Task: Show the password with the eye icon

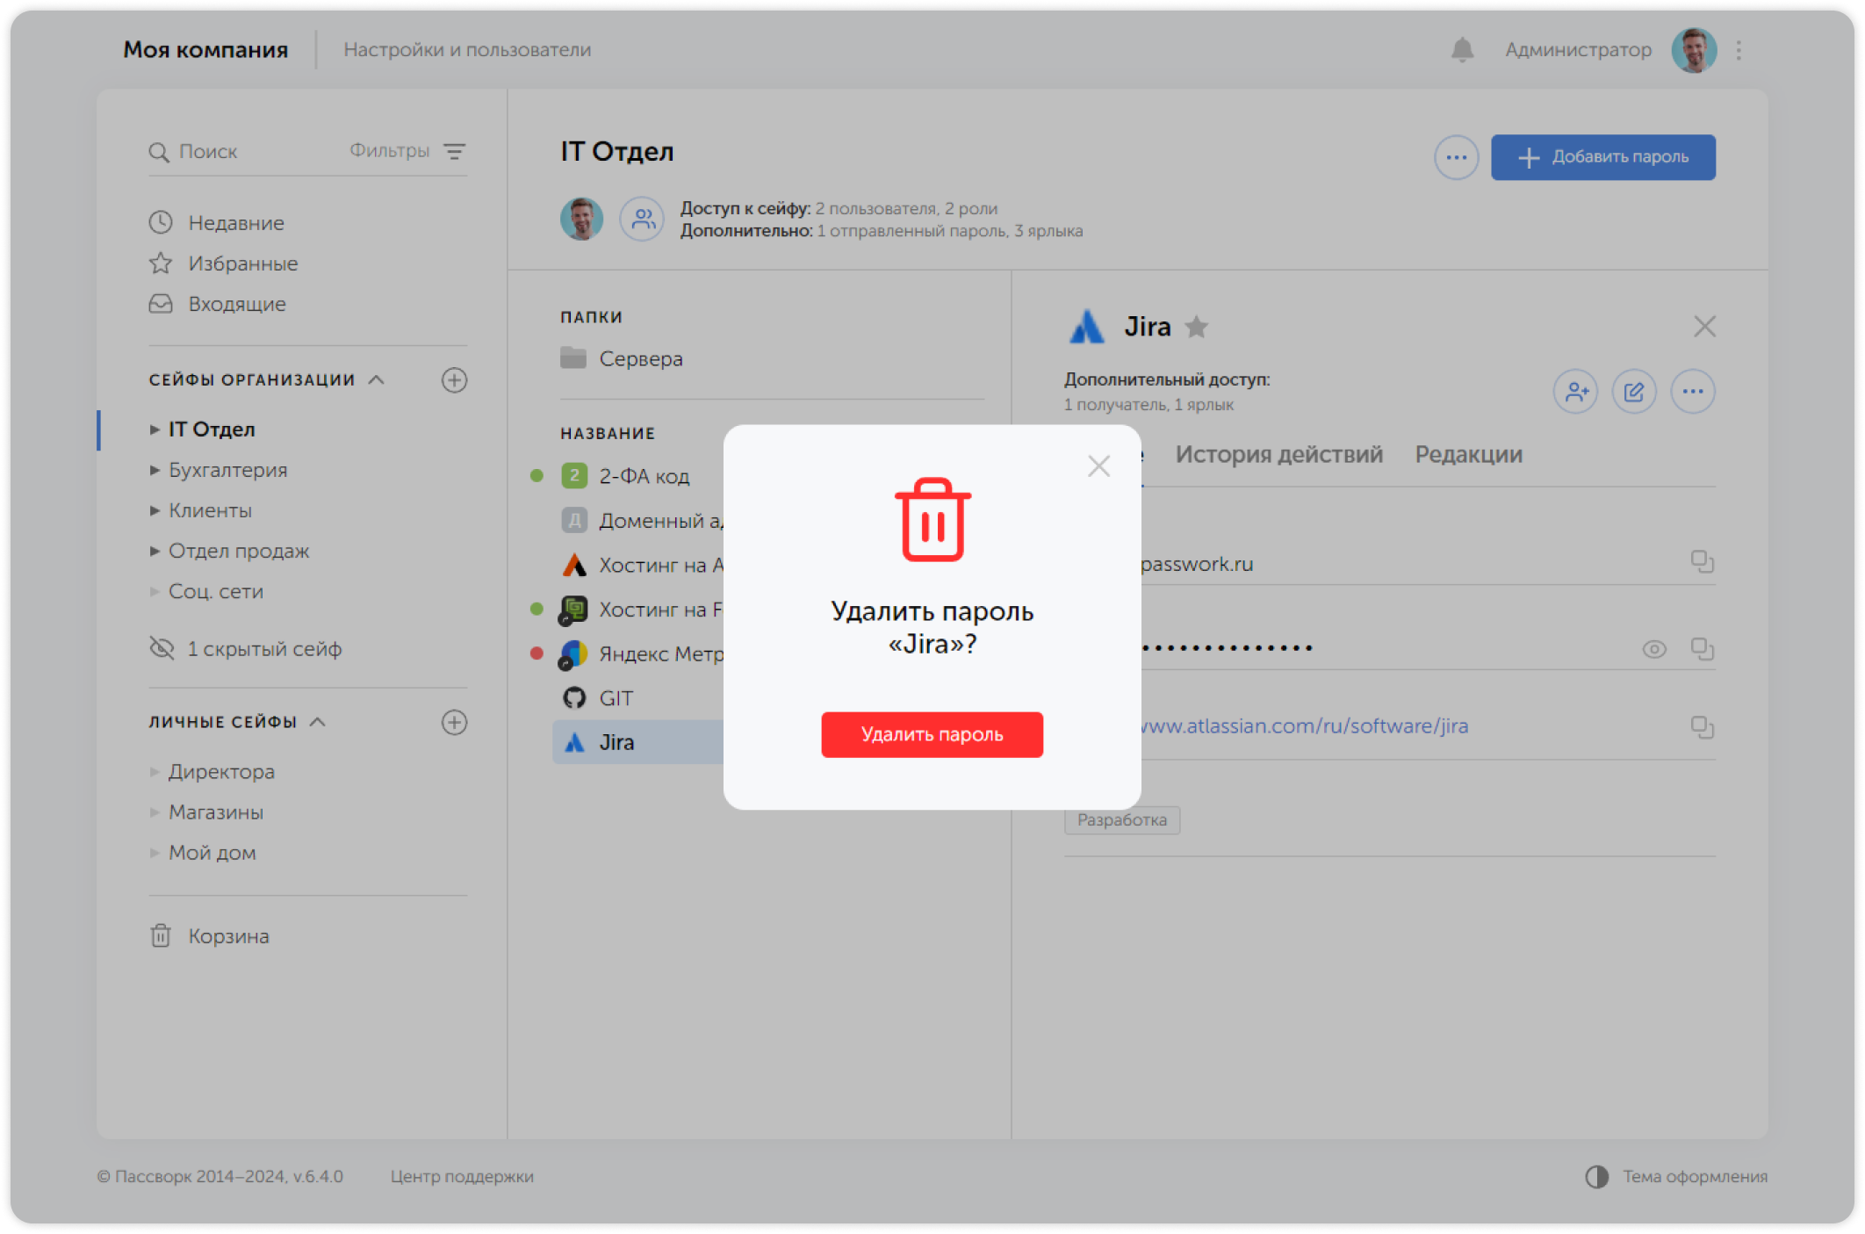Action: pyautogui.click(x=1653, y=649)
